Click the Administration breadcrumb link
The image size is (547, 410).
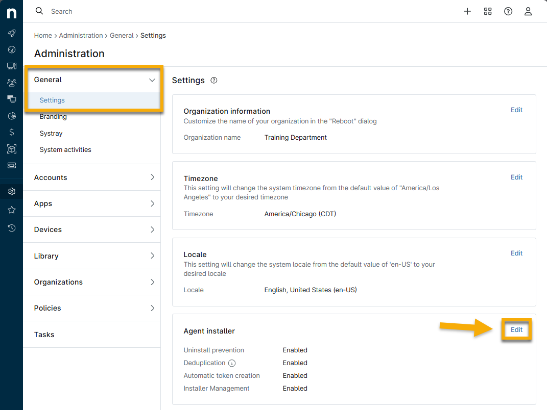click(x=81, y=36)
